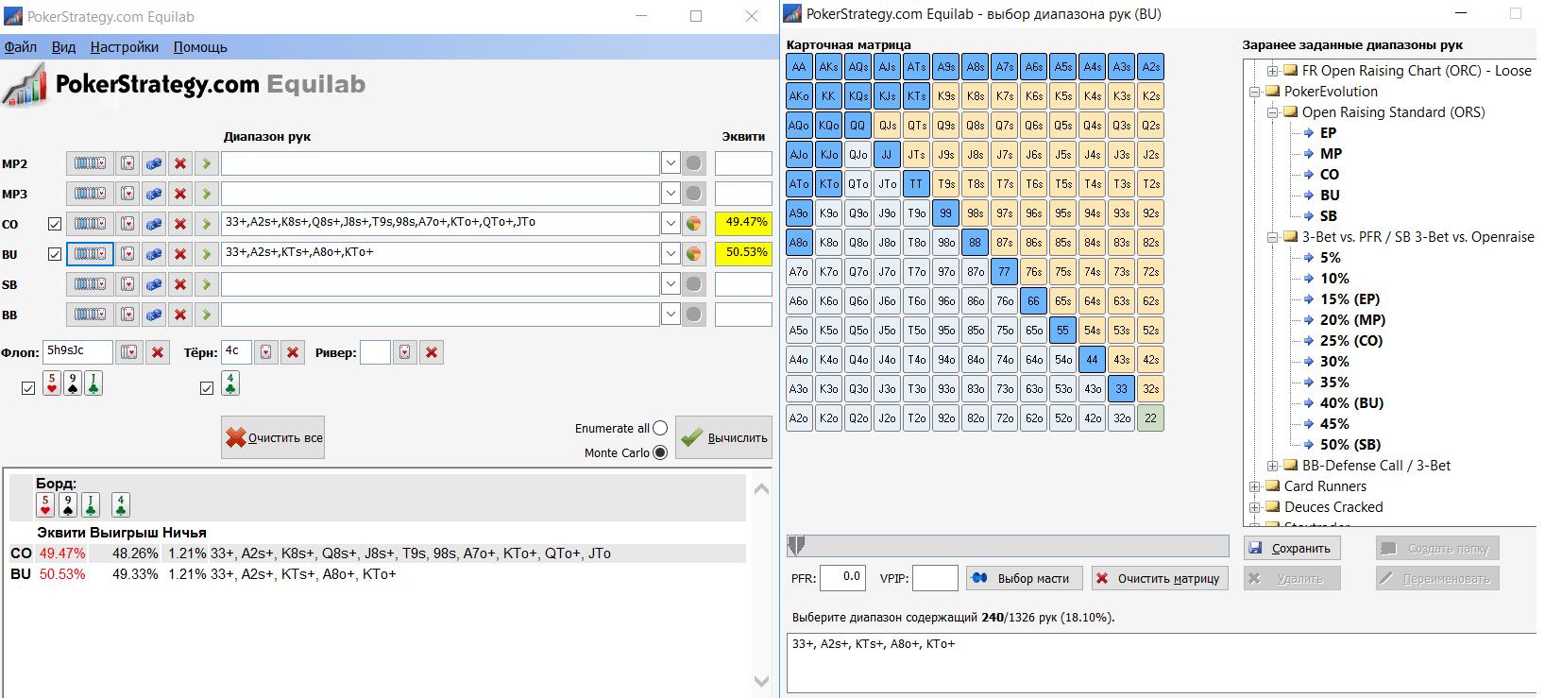This screenshot has height=698, width=1545.
Task: Show equity pie chart for CO
Action: click(x=694, y=224)
